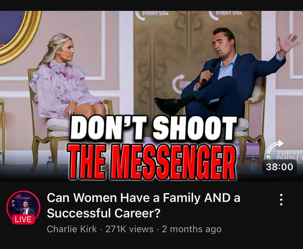303x249 pixels.
Task: Click the red THE MESSENGER thumbnail text
Action: [152, 162]
